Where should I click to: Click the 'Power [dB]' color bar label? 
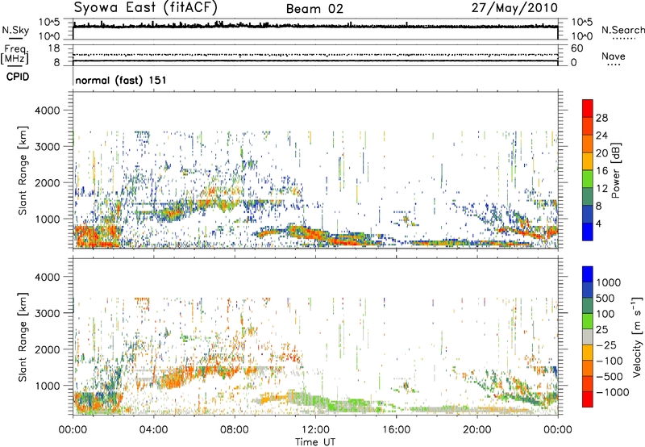pos(615,170)
